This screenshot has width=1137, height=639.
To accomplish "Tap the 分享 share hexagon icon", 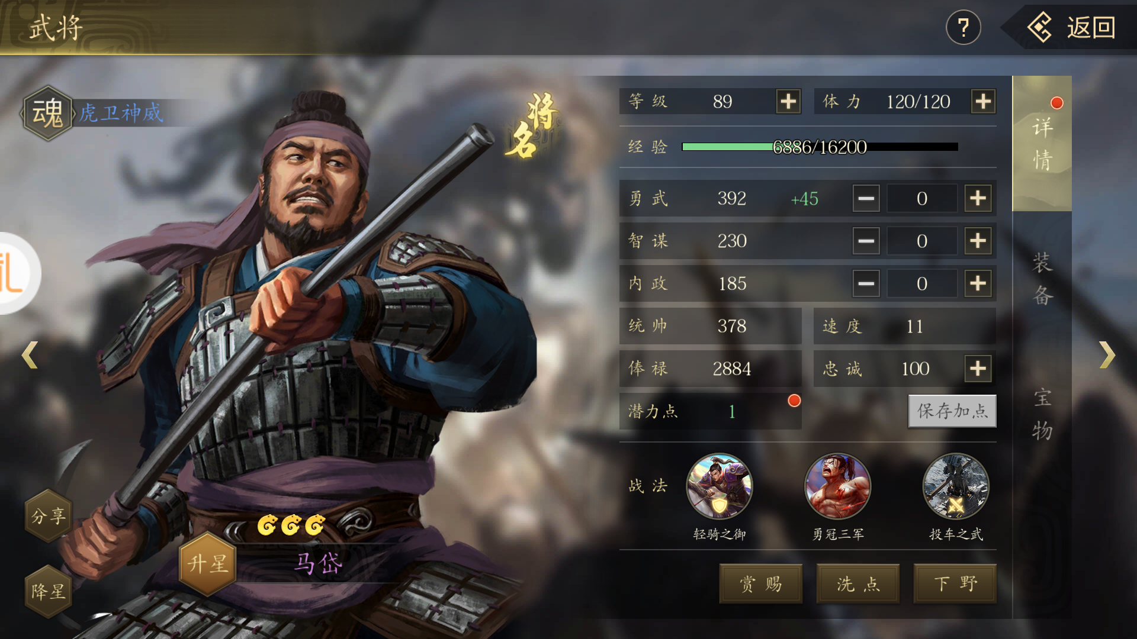I will tap(49, 516).
